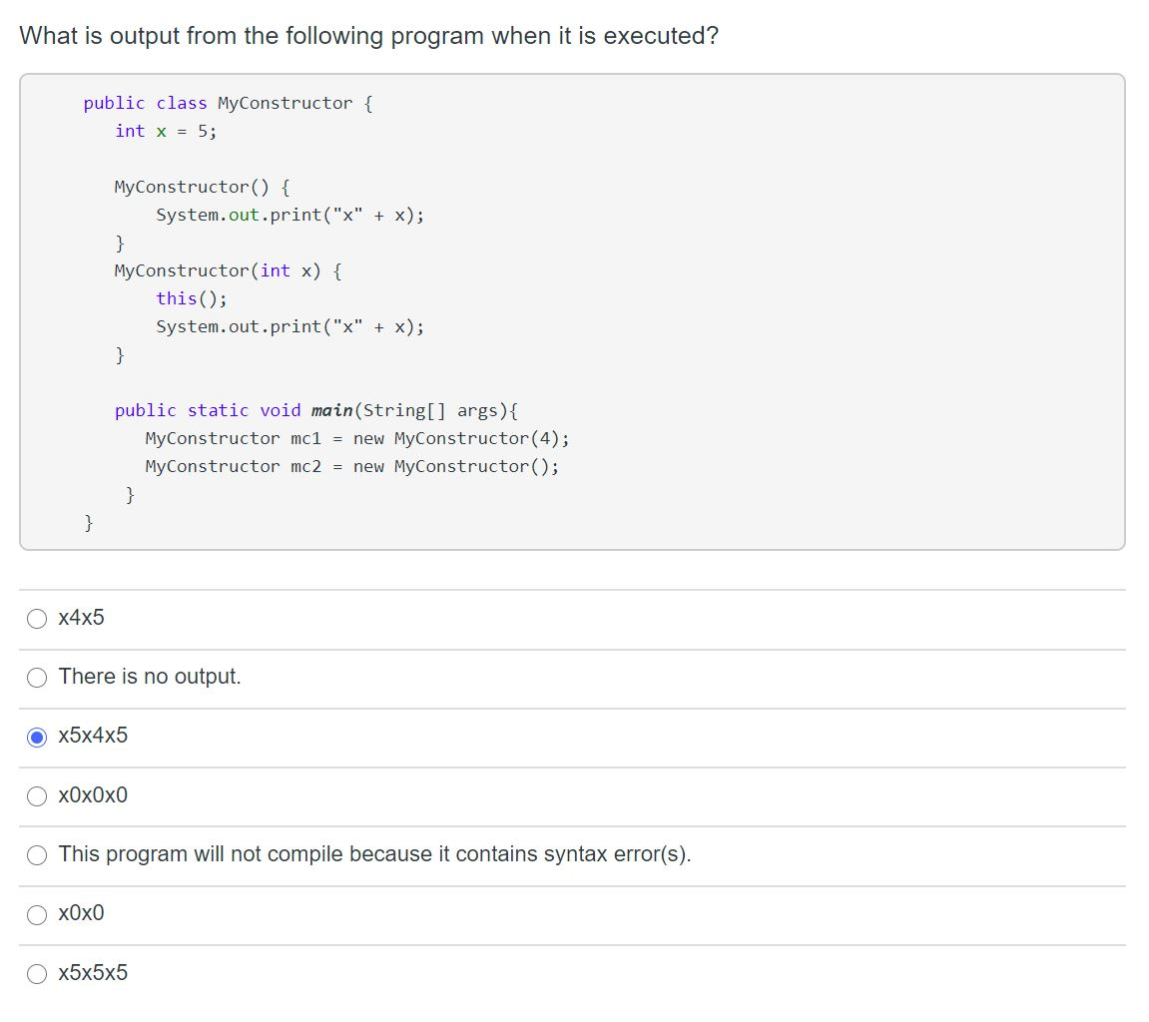Image resolution: width=1149 pixels, height=1022 pixels.
Task: Select the x5x4x5 radio button
Action: [37, 736]
